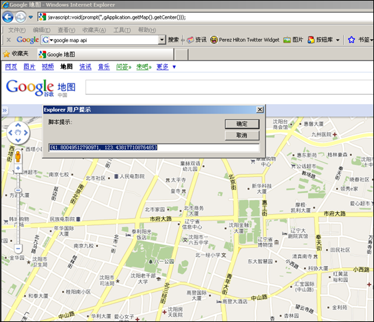Pan the map right with the arrow

point(26,133)
